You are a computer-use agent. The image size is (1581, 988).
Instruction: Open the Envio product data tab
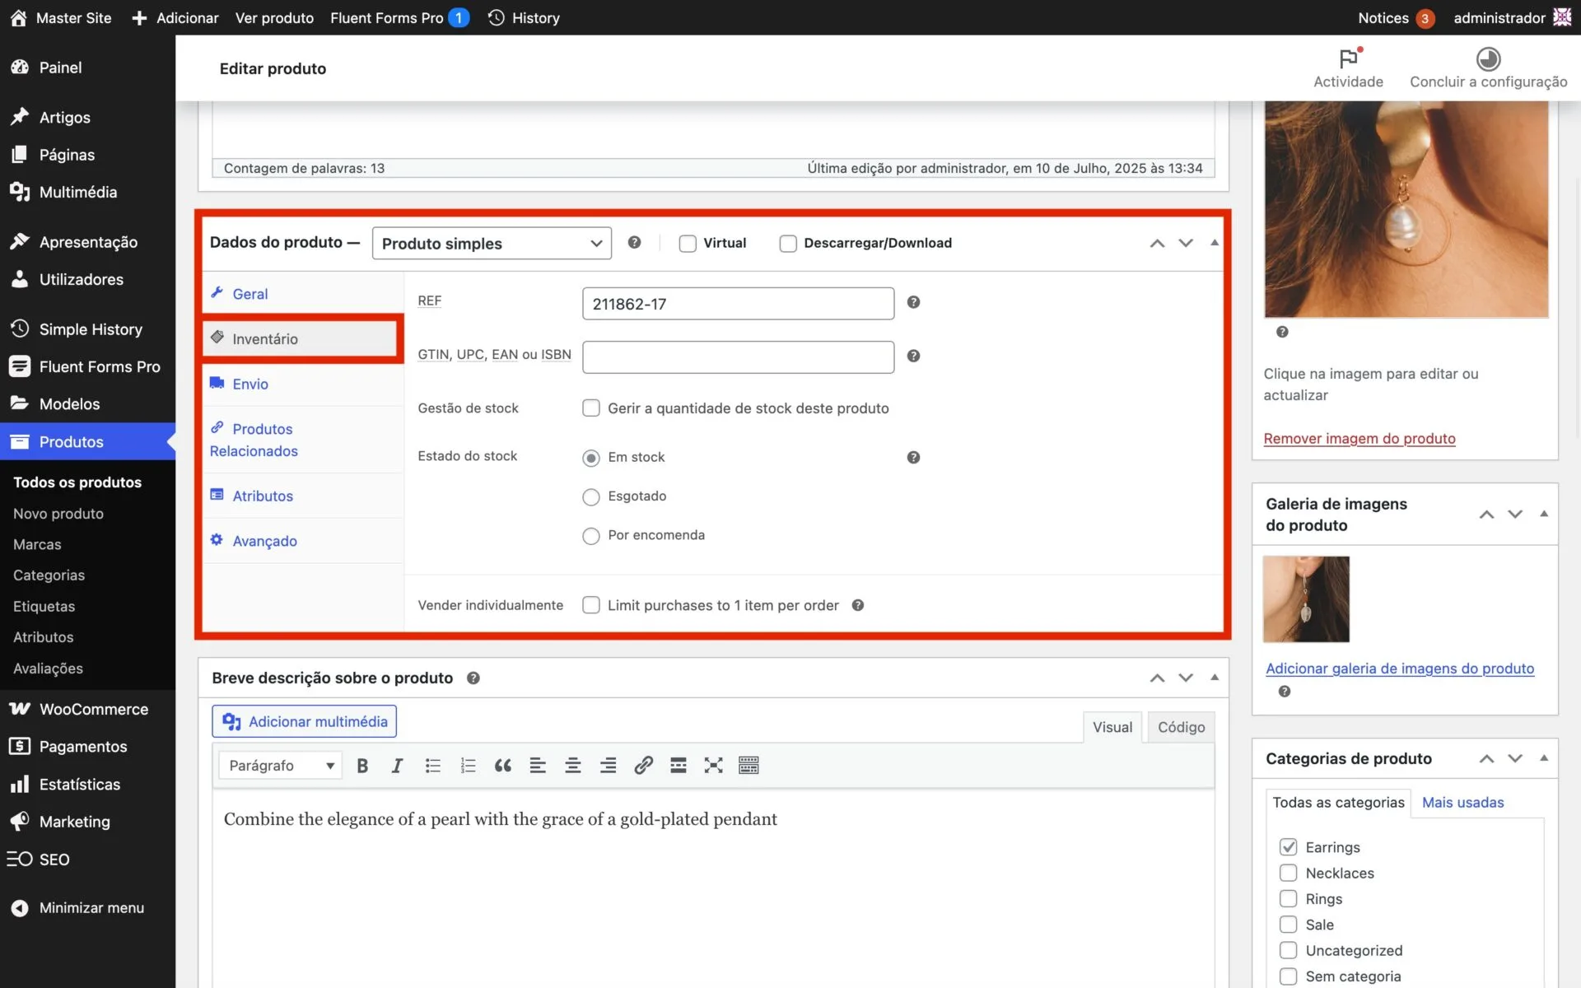coord(250,384)
